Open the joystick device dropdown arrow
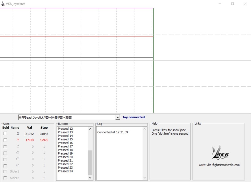Screen dimensions: 251x182 118,117
